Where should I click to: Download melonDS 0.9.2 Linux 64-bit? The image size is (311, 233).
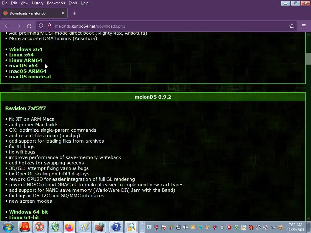point(24,217)
